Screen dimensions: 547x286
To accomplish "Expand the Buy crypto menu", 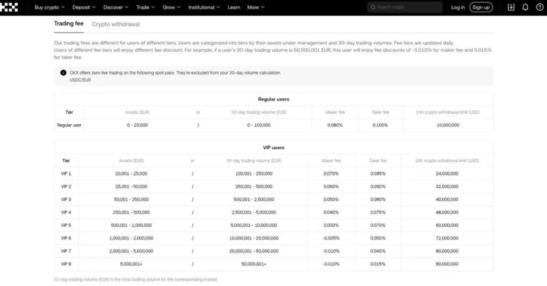I will point(49,7).
